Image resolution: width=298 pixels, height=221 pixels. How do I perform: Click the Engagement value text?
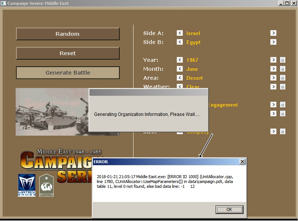click(x=223, y=105)
